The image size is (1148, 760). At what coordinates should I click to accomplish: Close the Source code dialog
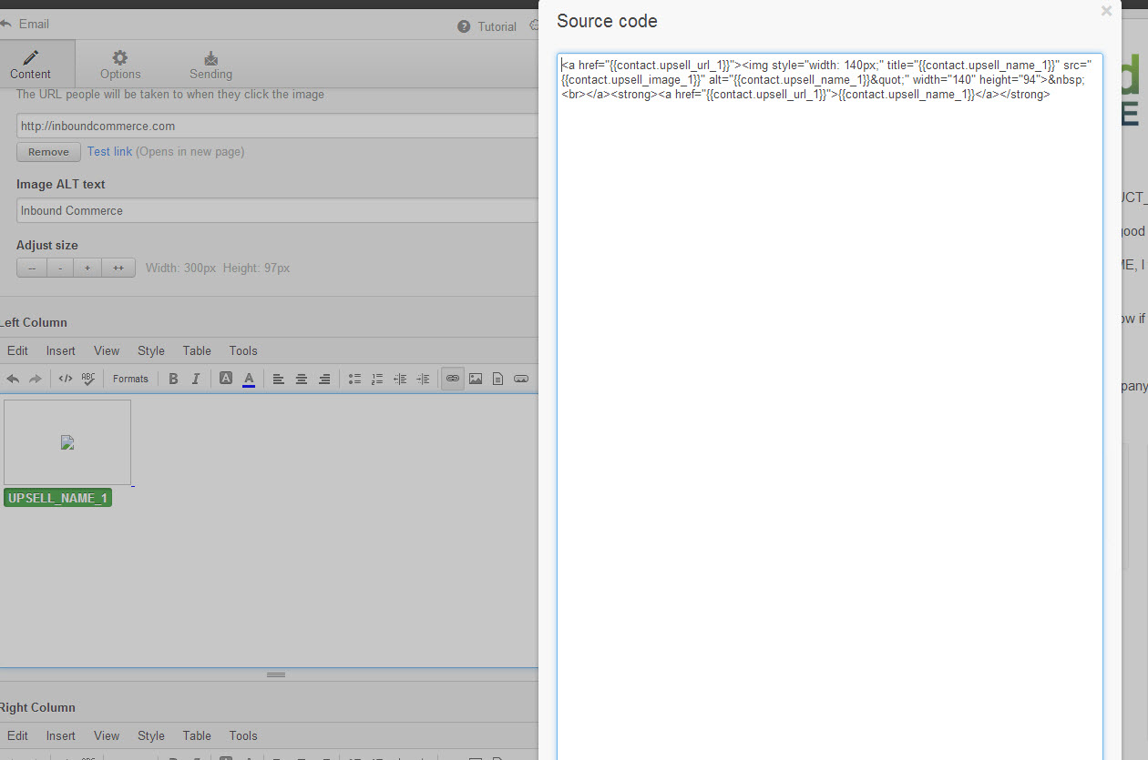pos(1106,12)
